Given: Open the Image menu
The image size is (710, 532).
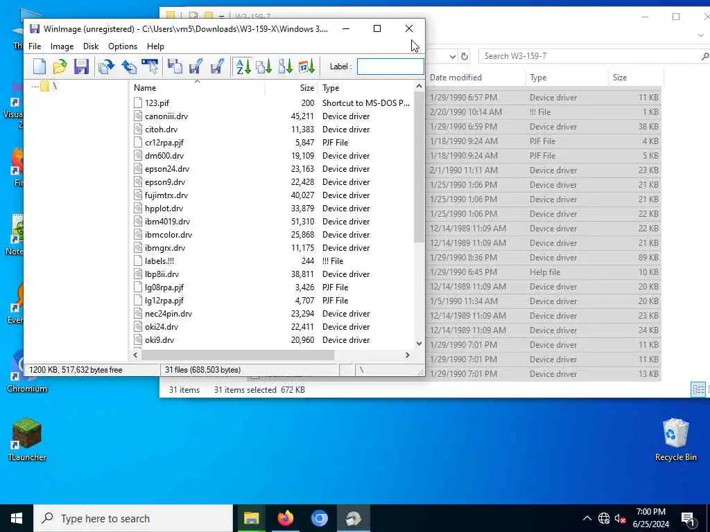Looking at the screenshot, I should (62, 46).
